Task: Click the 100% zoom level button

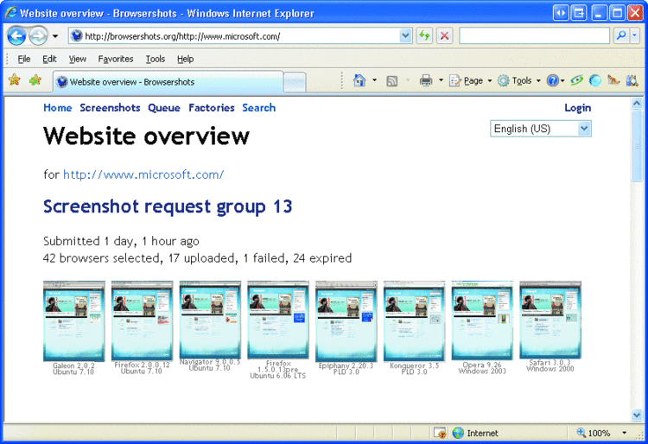Action: (594, 433)
